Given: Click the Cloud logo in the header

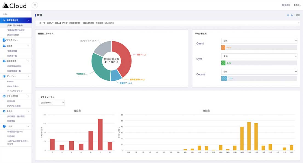Looking at the screenshot, I should pos(15,5).
